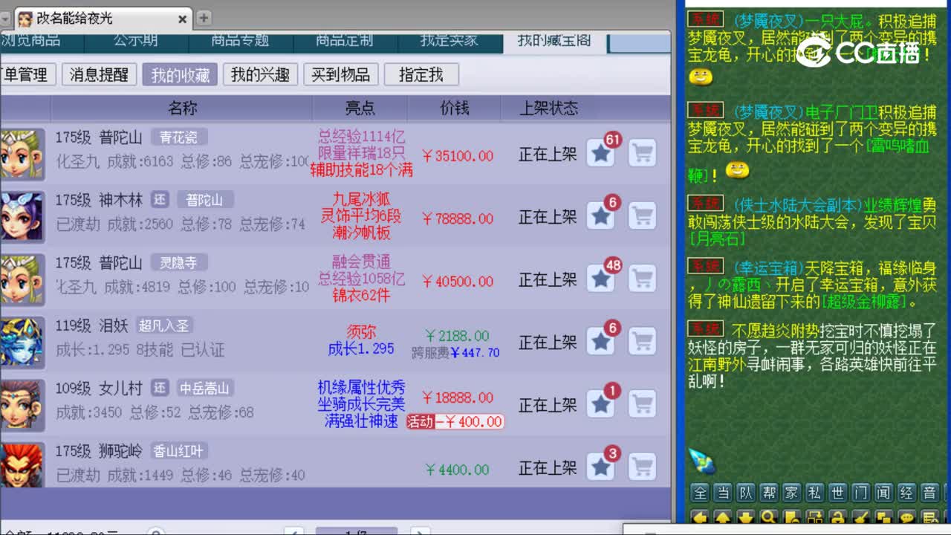The image size is (951, 535).
Task: Select the 音 voice channel button
Action: pos(930,493)
